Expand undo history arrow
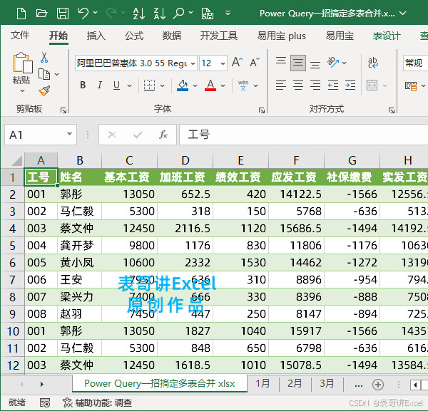The width and height of the screenshot is (428, 411). tap(96, 13)
